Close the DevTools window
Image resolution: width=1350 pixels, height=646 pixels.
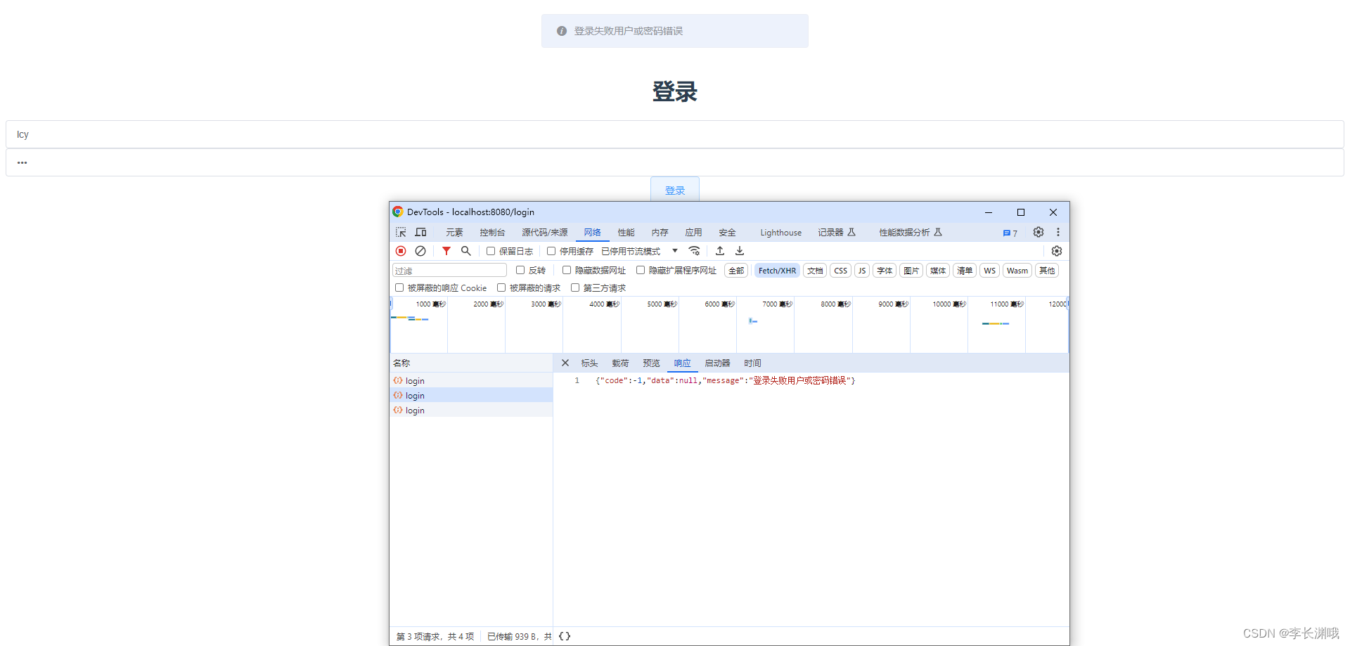pyautogui.click(x=1053, y=212)
